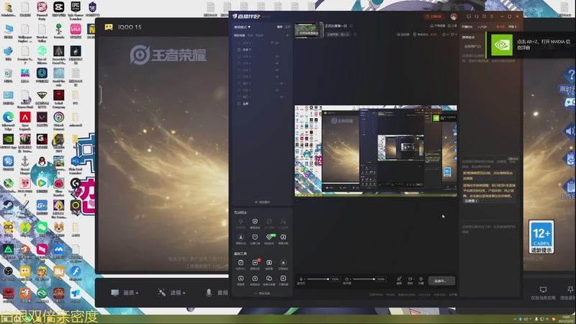This screenshot has height=324, width=576.
Task: Click the 连麦 co-stream icon
Action: point(399,281)
